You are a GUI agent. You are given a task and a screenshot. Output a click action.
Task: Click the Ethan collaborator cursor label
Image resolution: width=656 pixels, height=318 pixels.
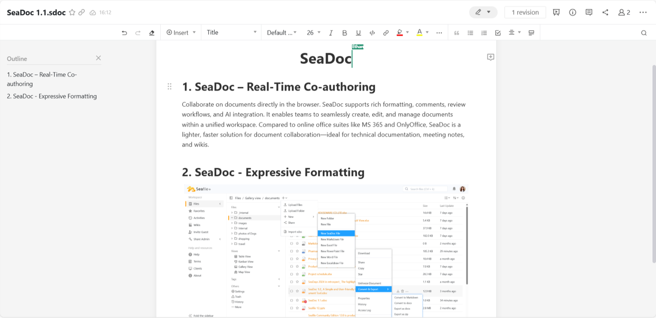tap(358, 47)
